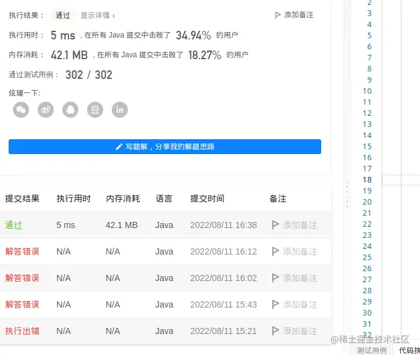Click 写题解 share solution blue button
The height and width of the screenshot is (355, 420).
tap(165, 147)
